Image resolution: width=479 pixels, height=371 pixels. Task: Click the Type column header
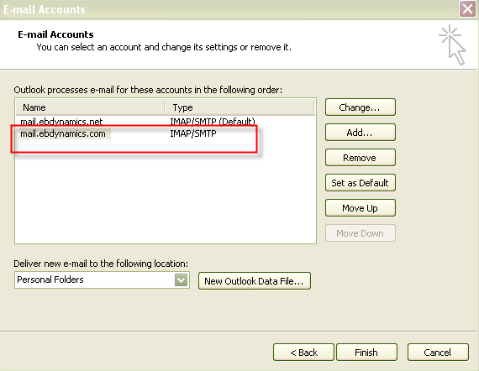[239, 107]
